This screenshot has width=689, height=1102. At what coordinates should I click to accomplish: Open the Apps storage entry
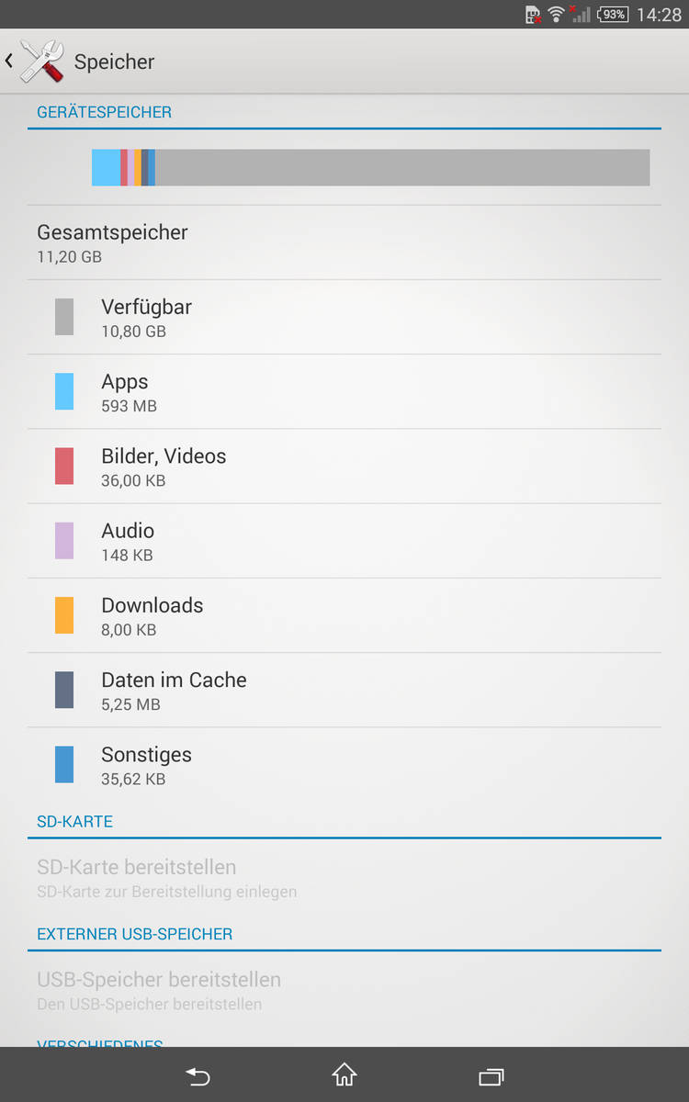point(344,391)
